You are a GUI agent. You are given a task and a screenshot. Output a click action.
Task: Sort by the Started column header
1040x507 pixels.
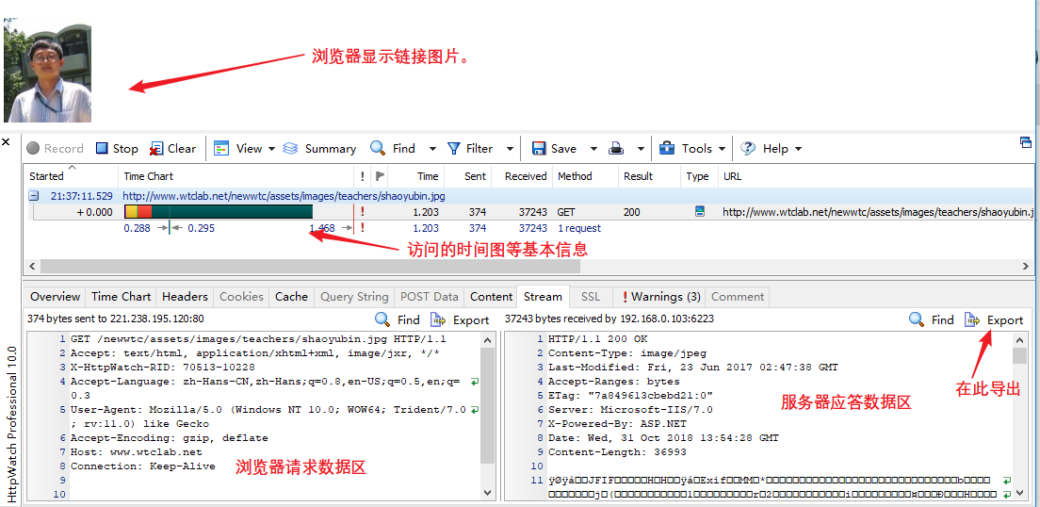46,176
